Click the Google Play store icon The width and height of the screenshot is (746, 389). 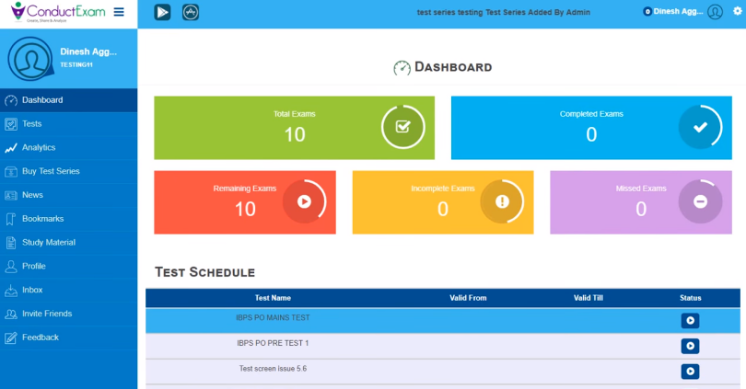[162, 13]
